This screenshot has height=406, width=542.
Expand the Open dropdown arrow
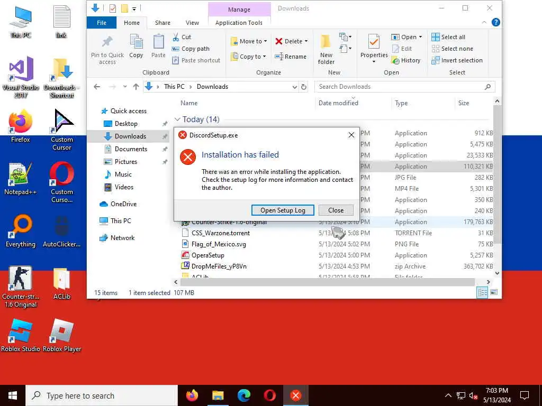click(420, 37)
